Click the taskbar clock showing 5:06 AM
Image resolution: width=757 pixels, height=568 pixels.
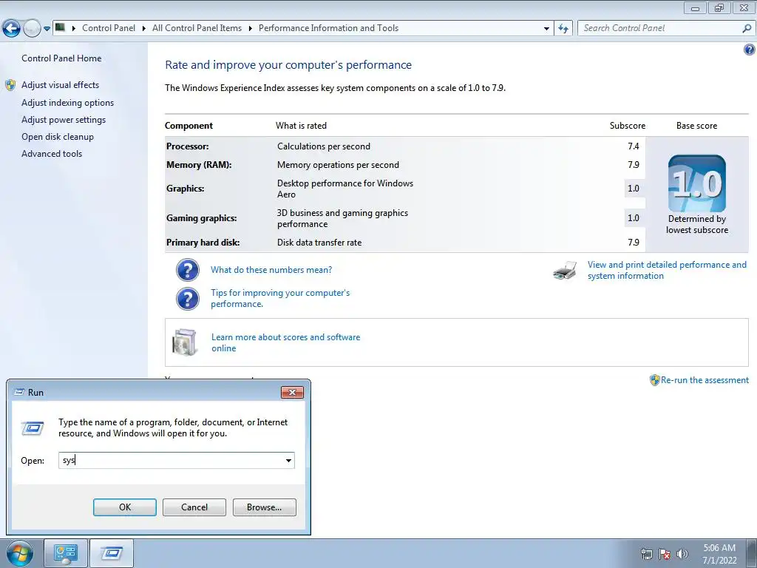(x=719, y=554)
